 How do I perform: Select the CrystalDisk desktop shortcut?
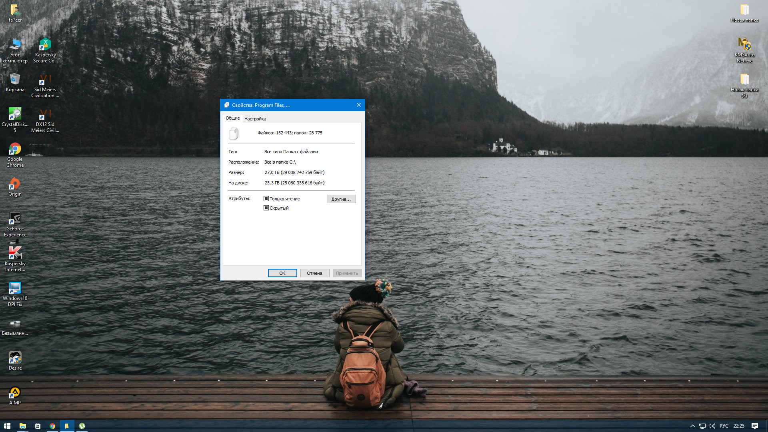tap(15, 114)
